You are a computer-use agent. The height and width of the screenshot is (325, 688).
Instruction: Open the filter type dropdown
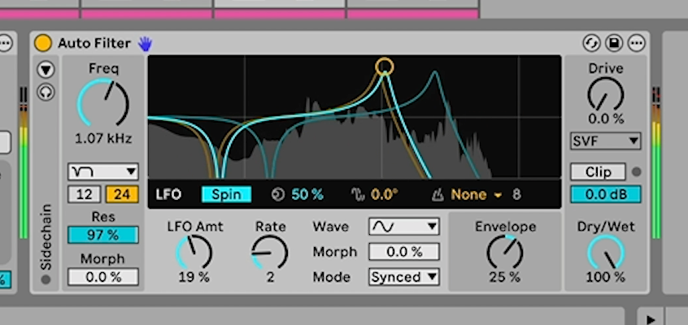tap(103, 171)
